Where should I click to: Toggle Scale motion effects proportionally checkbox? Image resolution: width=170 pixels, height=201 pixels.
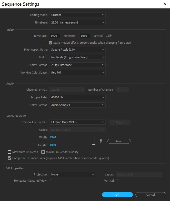[x=51, y=43]
